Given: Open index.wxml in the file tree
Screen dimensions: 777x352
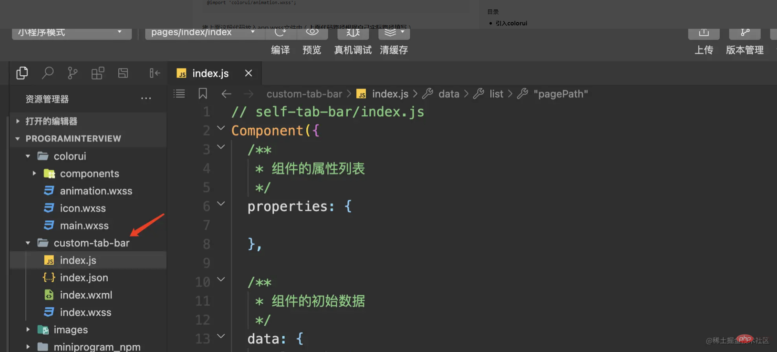Looking at the screenshot, I should (x=86, y=295).
